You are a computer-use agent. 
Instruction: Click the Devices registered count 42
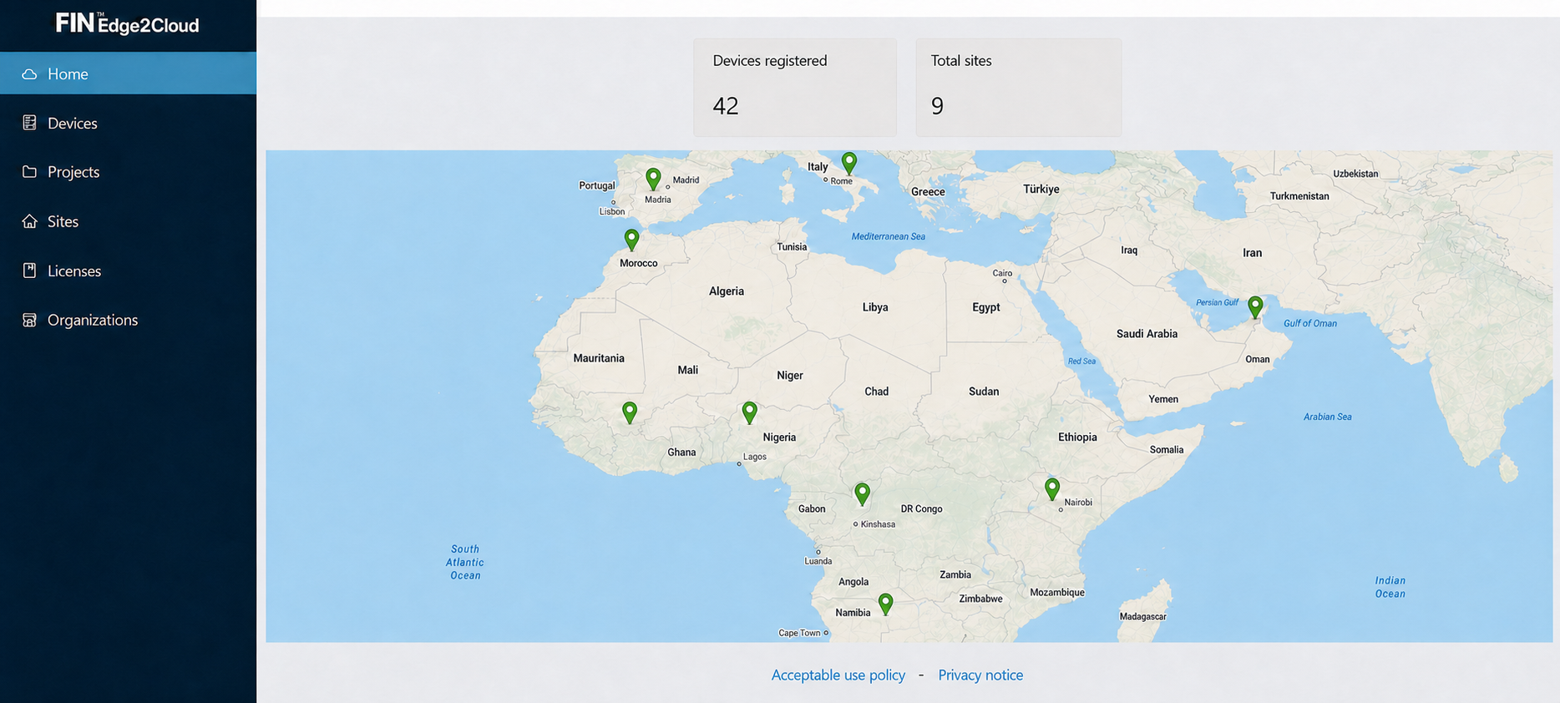[x=726, y=106]
